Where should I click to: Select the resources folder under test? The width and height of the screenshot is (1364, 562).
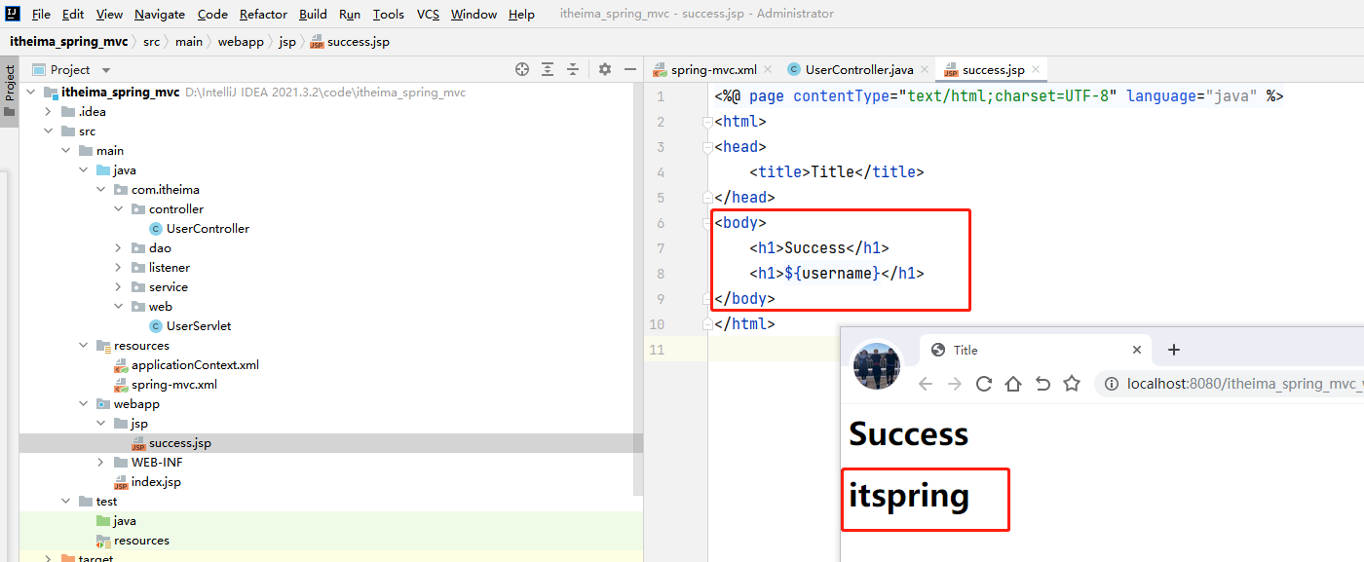tap(141, 541)
